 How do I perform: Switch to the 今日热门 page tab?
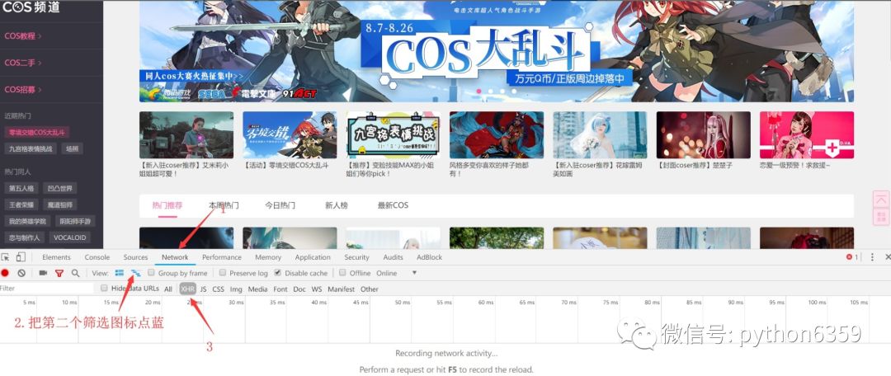point(280,205)
